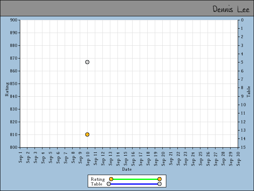
Task: Click the right gray legend marker
Action: pyautogui.click(x=160, y=184)
